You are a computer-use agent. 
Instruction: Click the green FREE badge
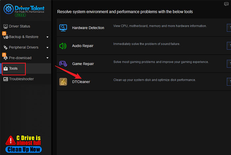point(20,15)
